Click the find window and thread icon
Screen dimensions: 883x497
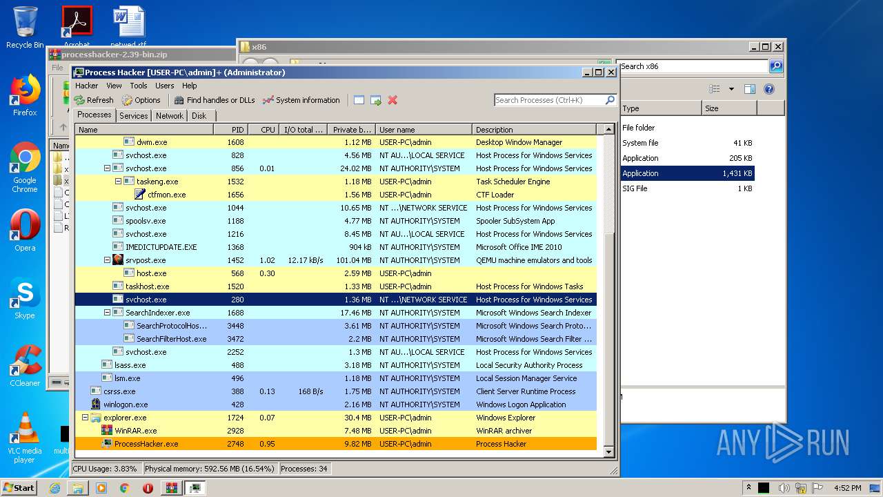[x=376, y=100]
